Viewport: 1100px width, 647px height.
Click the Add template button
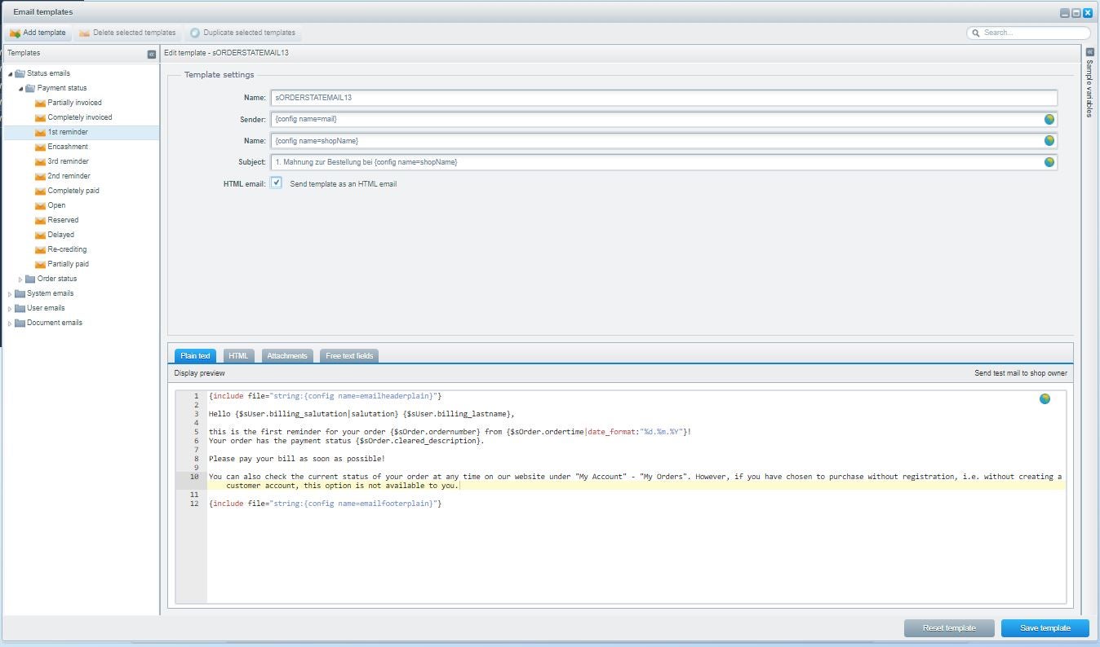38,33
